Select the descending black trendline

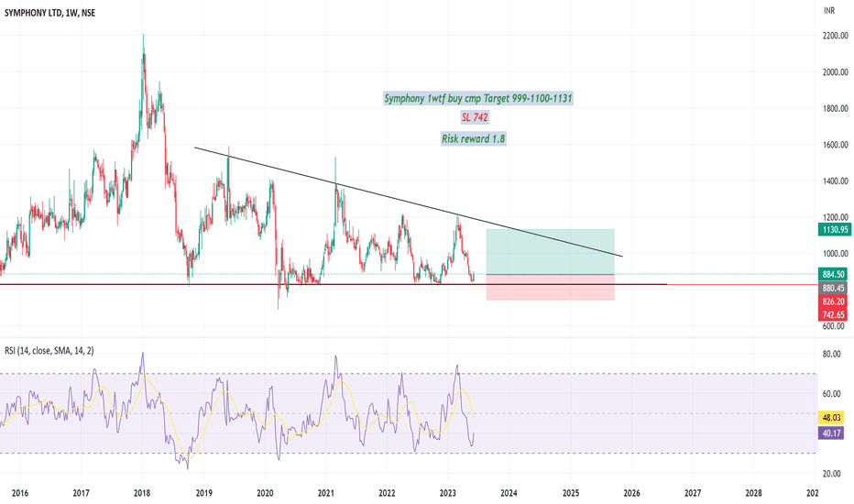pos(409,202)
